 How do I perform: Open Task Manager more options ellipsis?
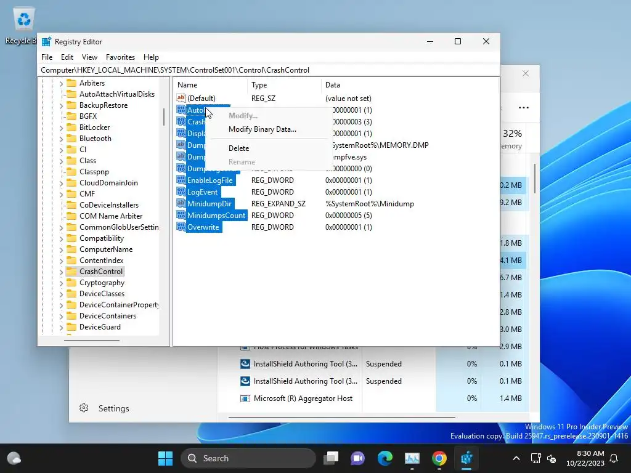(524, 108)
